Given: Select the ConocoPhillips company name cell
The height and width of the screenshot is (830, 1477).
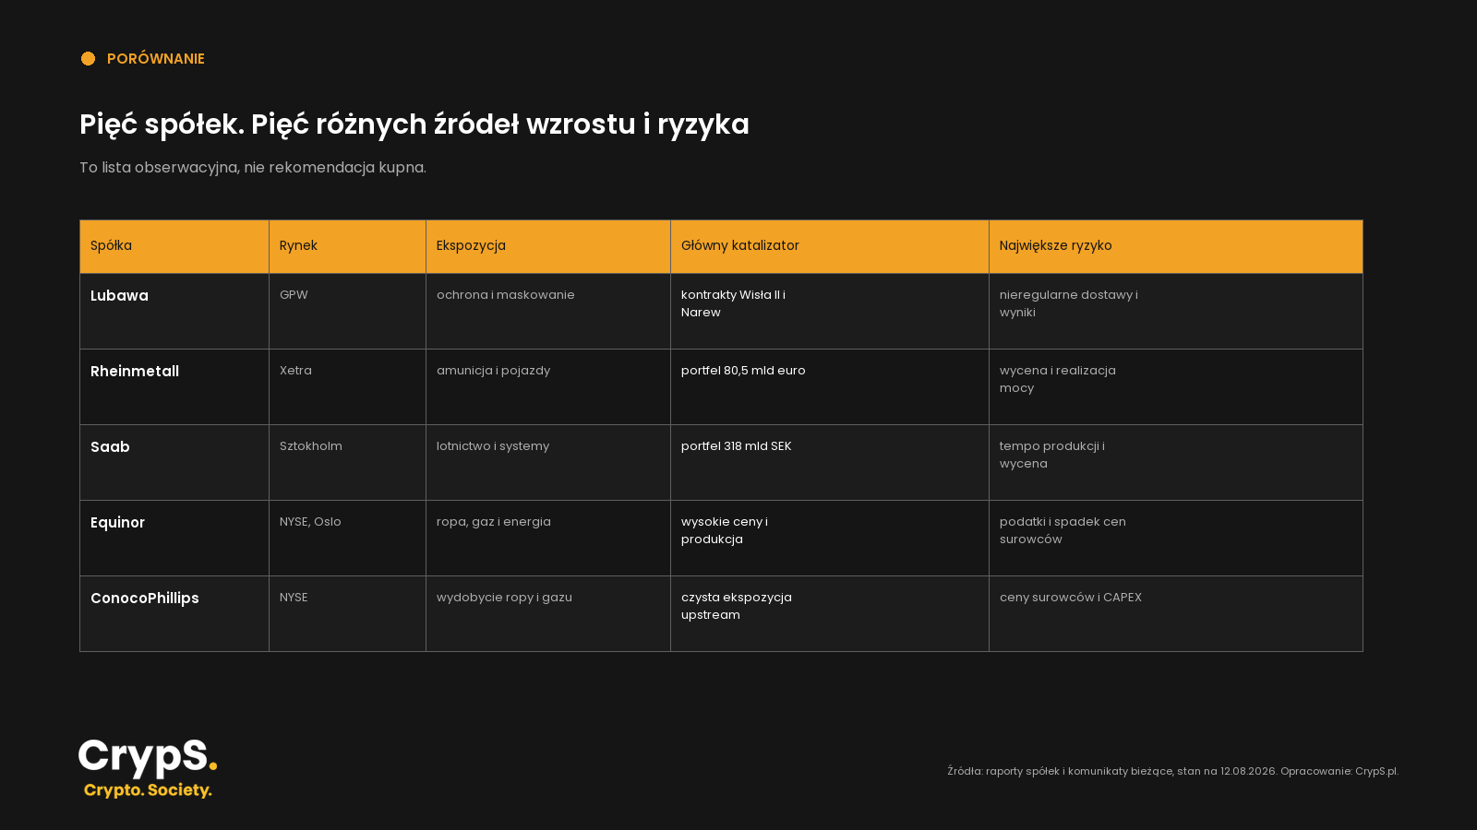Looking at the screenshot, I should 174,614.
